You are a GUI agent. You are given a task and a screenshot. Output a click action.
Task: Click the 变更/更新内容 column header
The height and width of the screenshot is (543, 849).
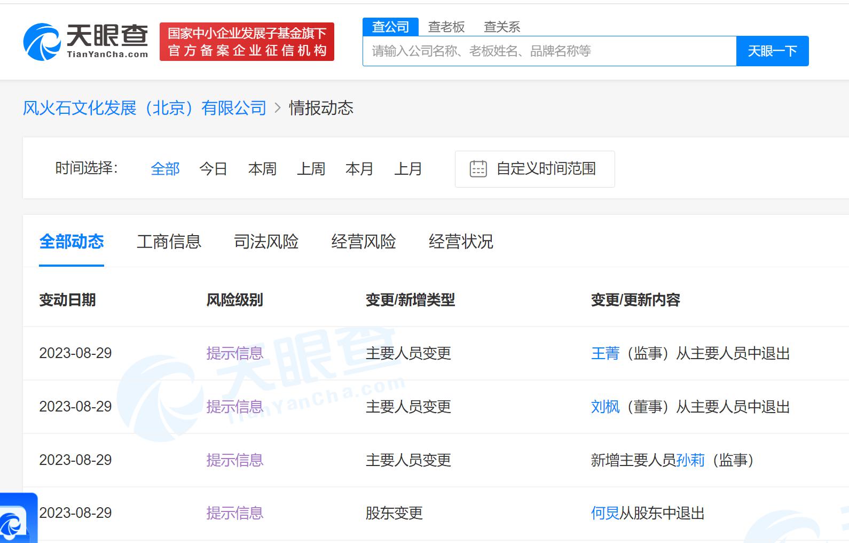point(635,300)
